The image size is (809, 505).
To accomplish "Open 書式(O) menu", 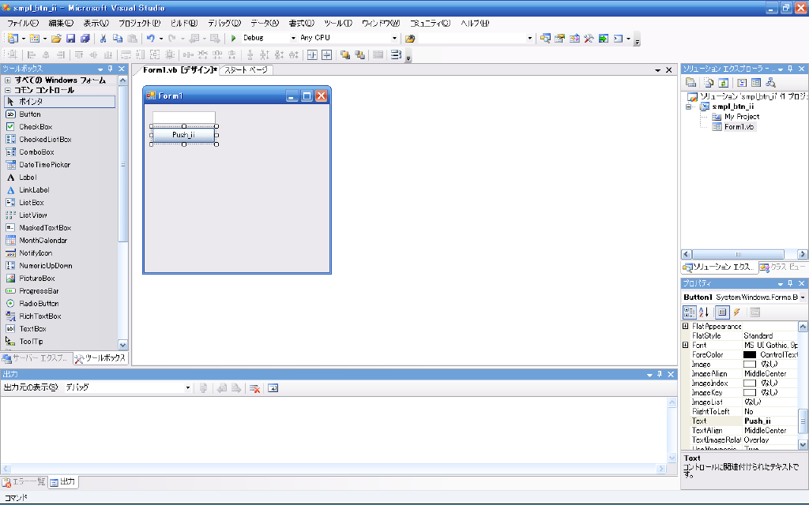I will [x=301, y=23].
